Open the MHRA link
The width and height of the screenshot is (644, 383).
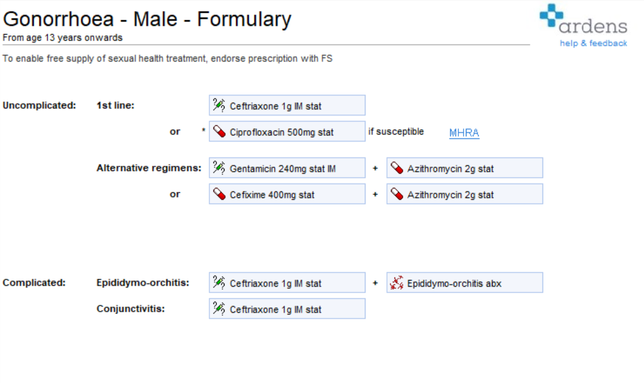click(464, 133)
